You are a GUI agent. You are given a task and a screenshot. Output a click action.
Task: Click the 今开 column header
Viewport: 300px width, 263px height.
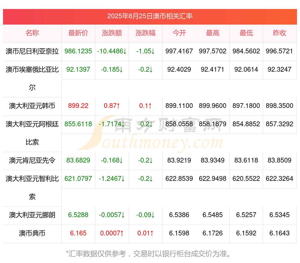point(179,33)
